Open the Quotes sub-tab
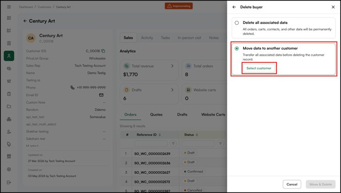The image size is (341, 193). (156, 114)
